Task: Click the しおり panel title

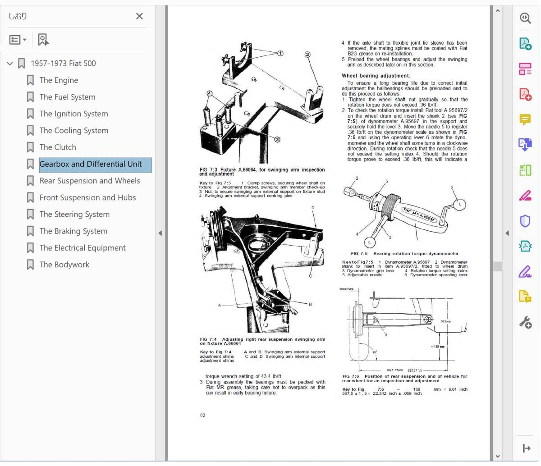Action: (18, 16)
